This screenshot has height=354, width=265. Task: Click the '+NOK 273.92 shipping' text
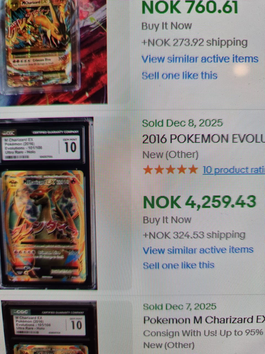[195, 43]
